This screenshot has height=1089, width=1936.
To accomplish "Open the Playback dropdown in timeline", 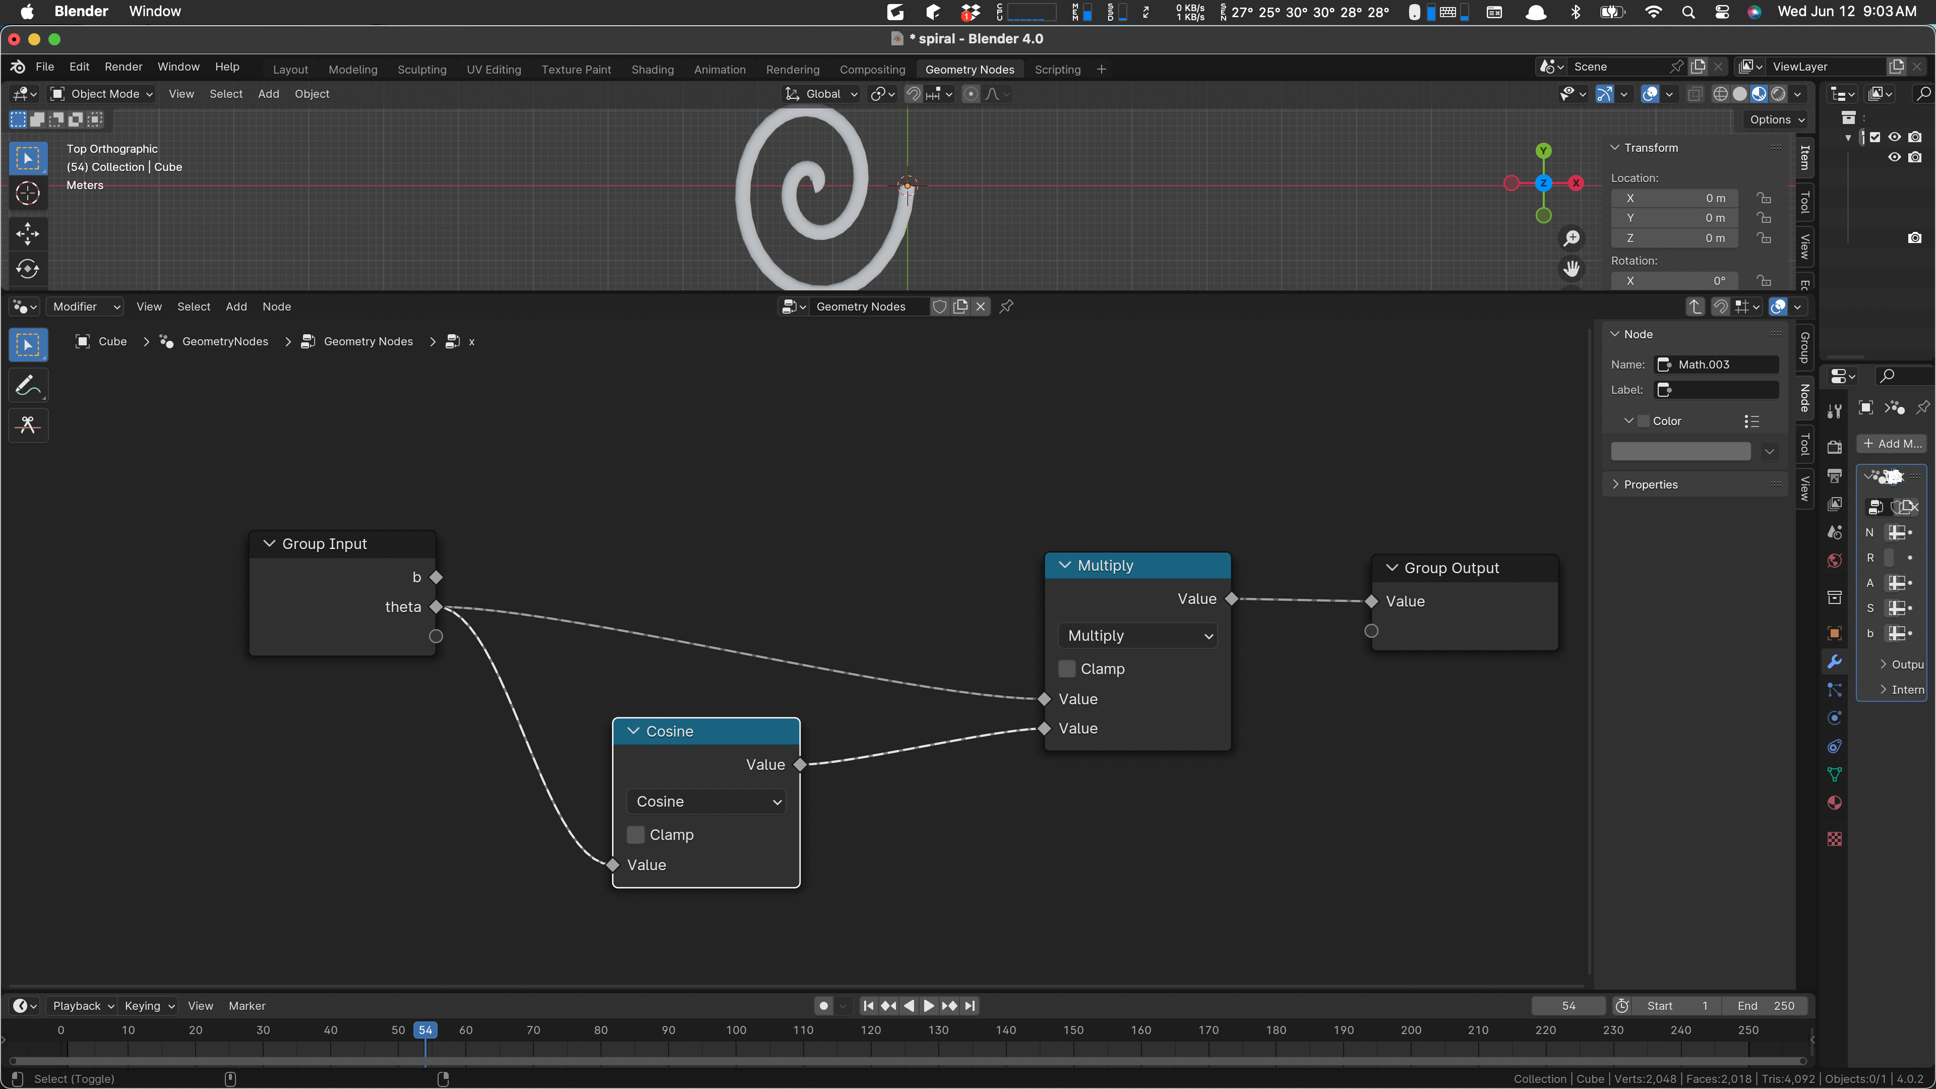I will (82, 1006).
